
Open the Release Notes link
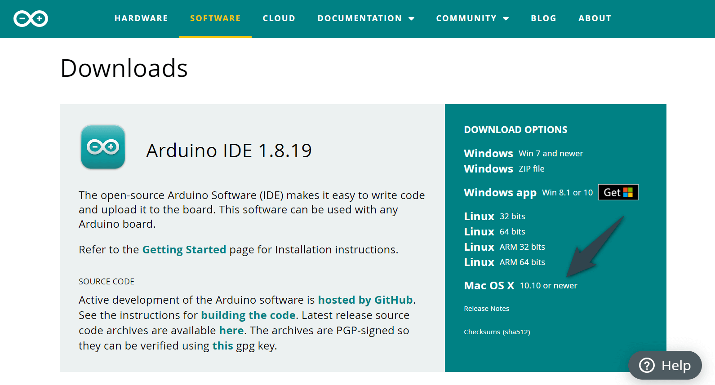[x=486, y=309]
